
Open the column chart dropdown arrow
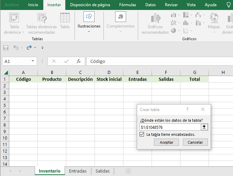pos(179,15)
